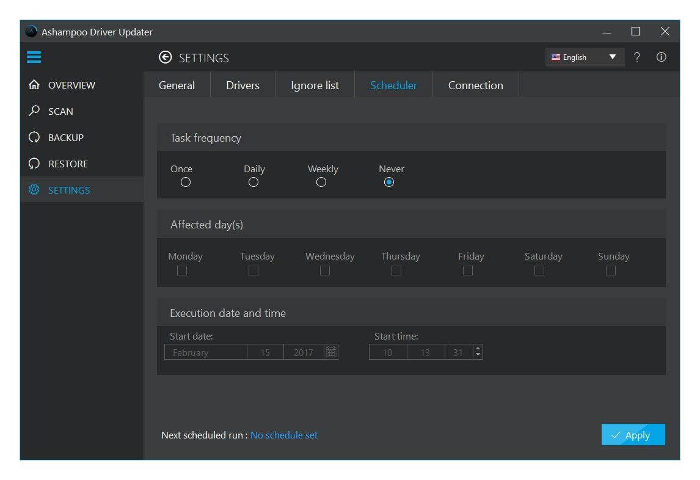The image size is (700, 480).
Task: Choose the Once frequency radio button
Action: tap(185, 181)
